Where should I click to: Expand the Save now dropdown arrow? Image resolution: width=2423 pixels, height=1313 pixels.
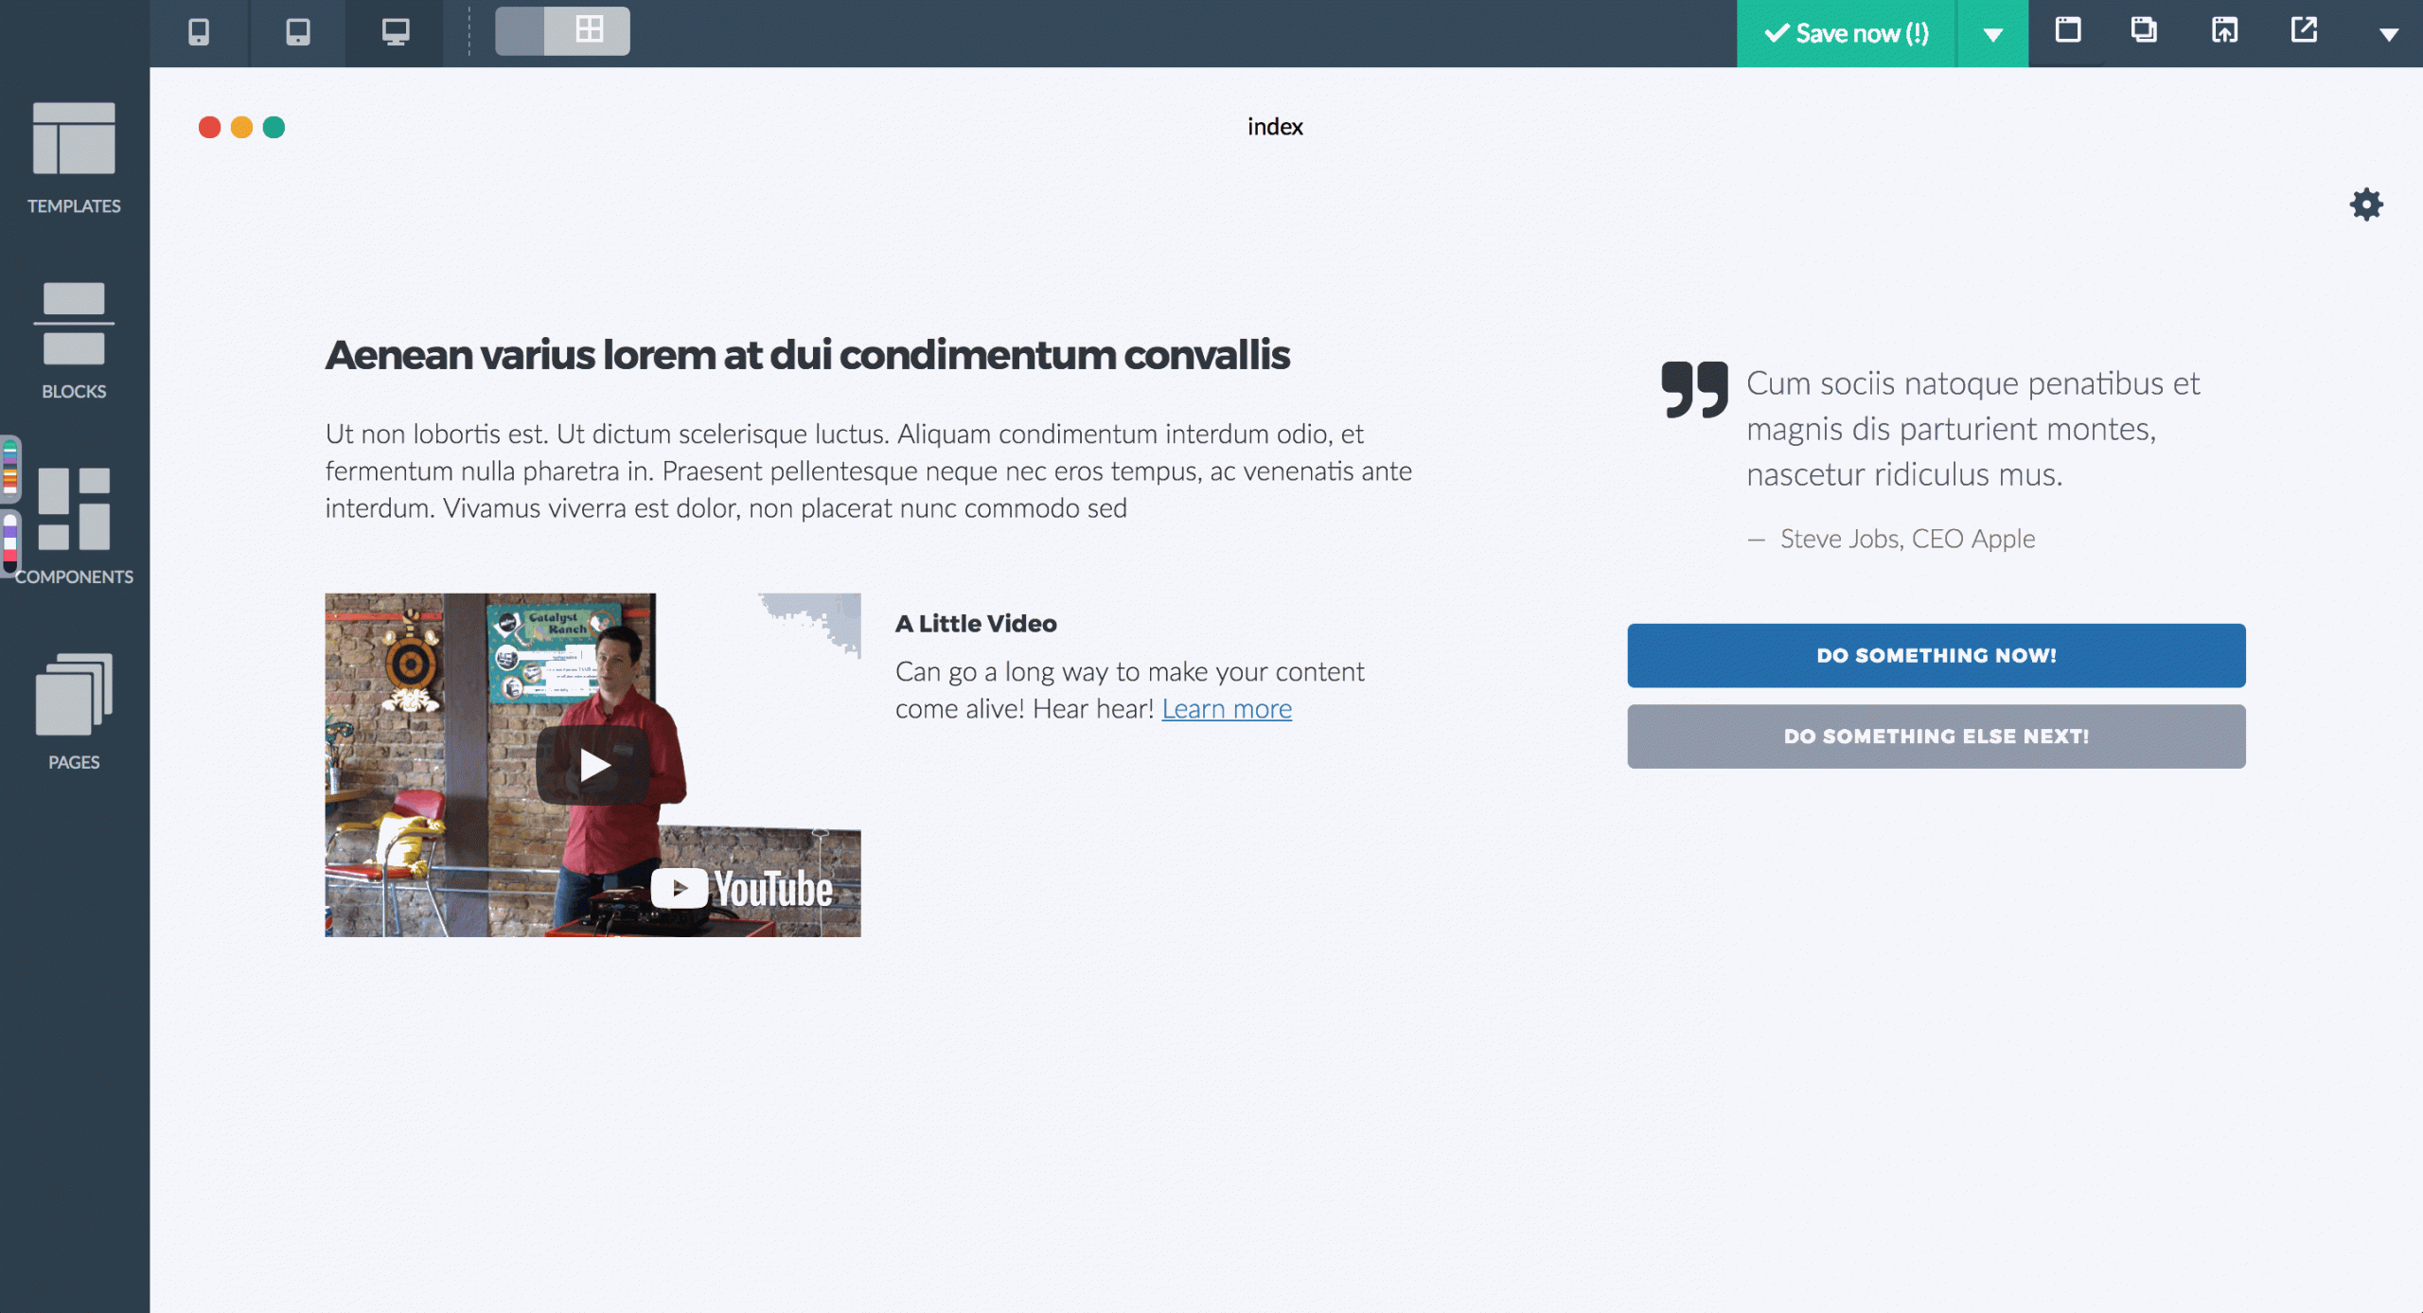coord(1991,32)
